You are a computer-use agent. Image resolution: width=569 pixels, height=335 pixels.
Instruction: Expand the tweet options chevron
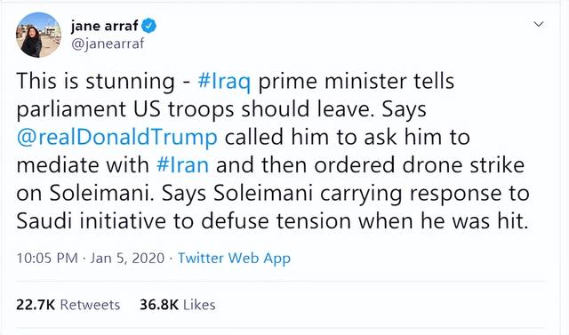[539, 24]
